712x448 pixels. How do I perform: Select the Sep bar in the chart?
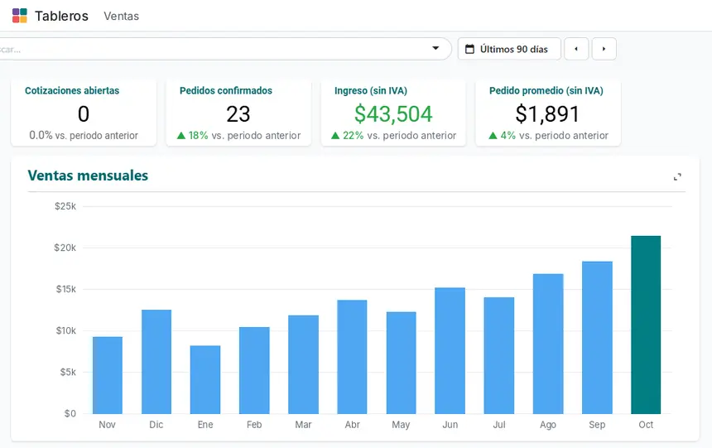pos(597,338)
